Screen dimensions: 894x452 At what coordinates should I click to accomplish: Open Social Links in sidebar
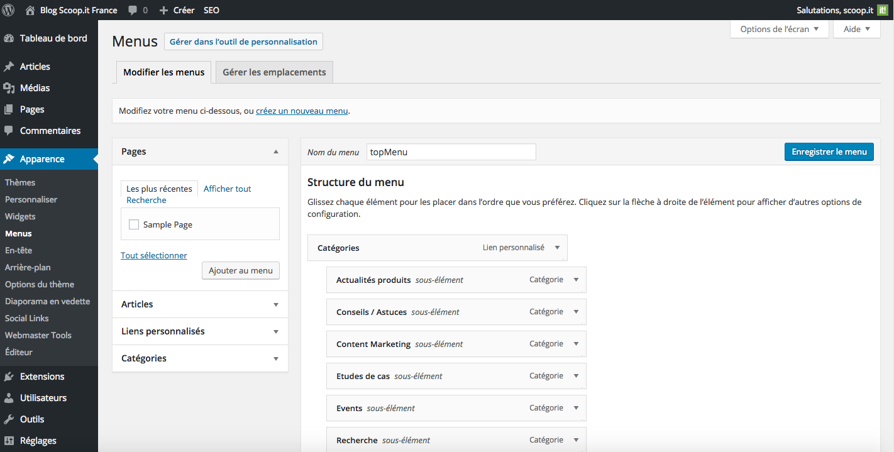(x=27, y=318)
